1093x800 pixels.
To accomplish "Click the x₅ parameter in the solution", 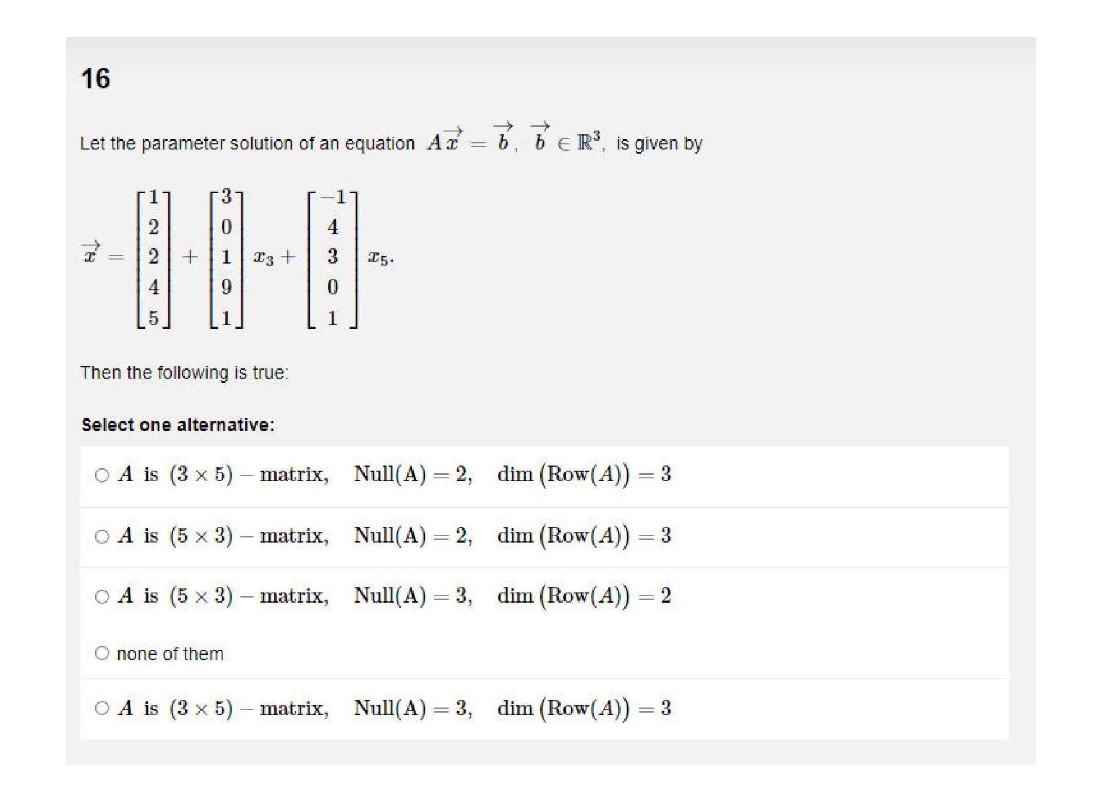I will 379,257.
